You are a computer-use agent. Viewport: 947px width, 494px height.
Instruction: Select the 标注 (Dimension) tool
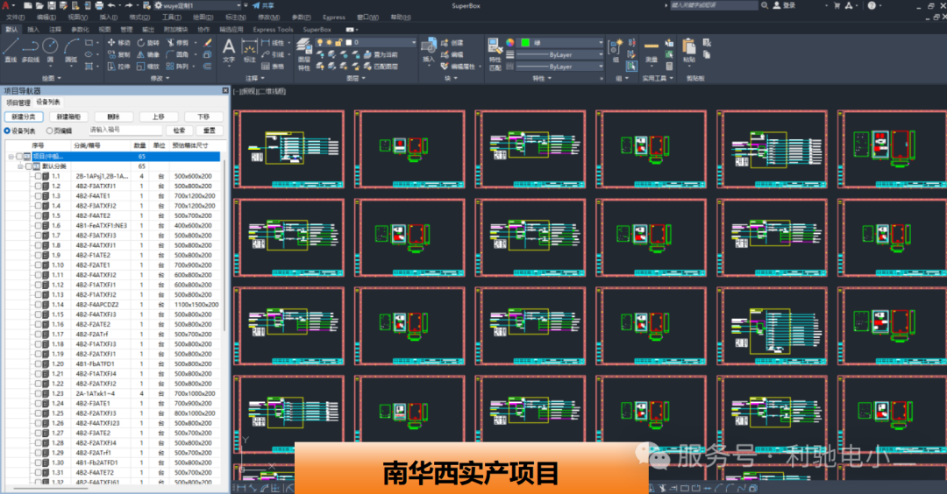point(249,51)
